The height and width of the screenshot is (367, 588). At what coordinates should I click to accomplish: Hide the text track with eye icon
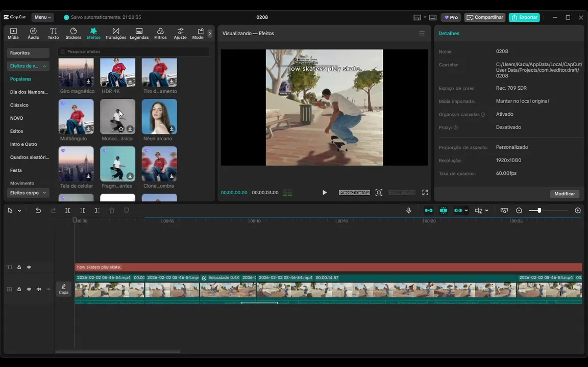pos(29,267)
